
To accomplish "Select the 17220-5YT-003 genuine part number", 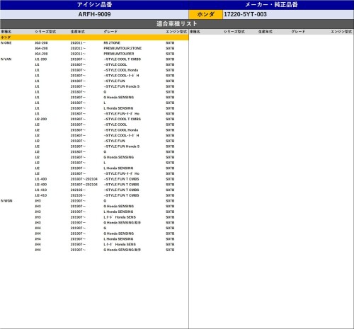I will click(x=245, y=14).
